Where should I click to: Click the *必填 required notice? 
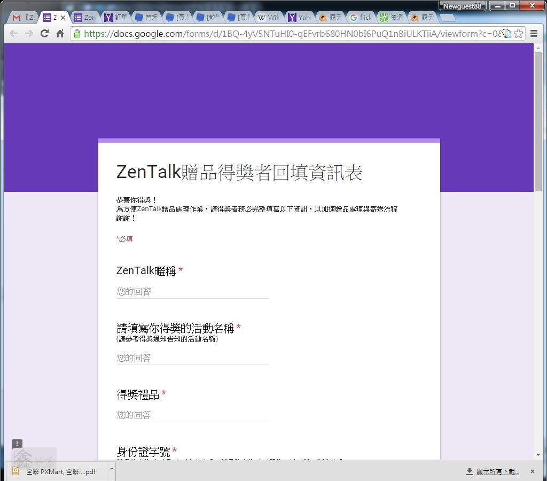tap(124, 239)
